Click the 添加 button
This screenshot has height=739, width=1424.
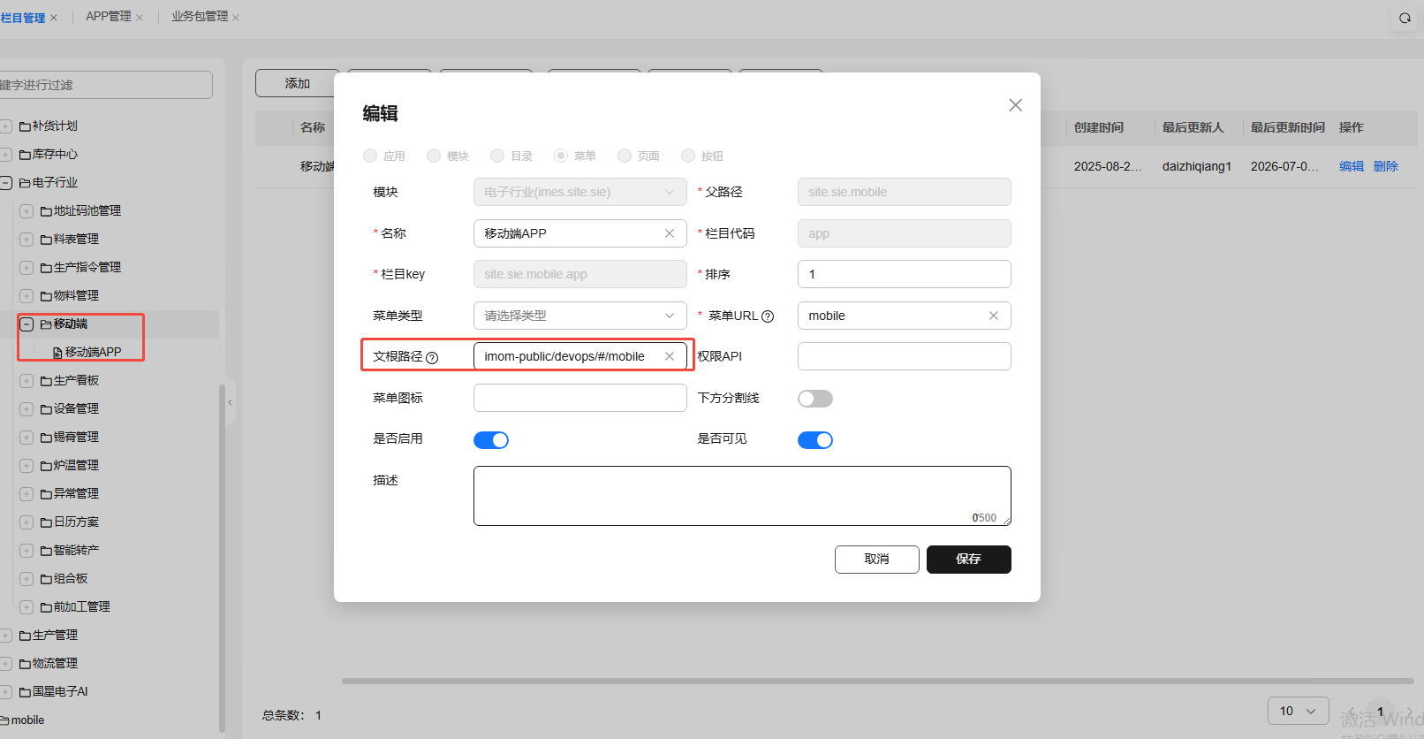298,83
